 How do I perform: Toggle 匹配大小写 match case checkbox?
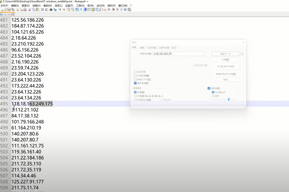pyautogui.click(x=135, y=79)
